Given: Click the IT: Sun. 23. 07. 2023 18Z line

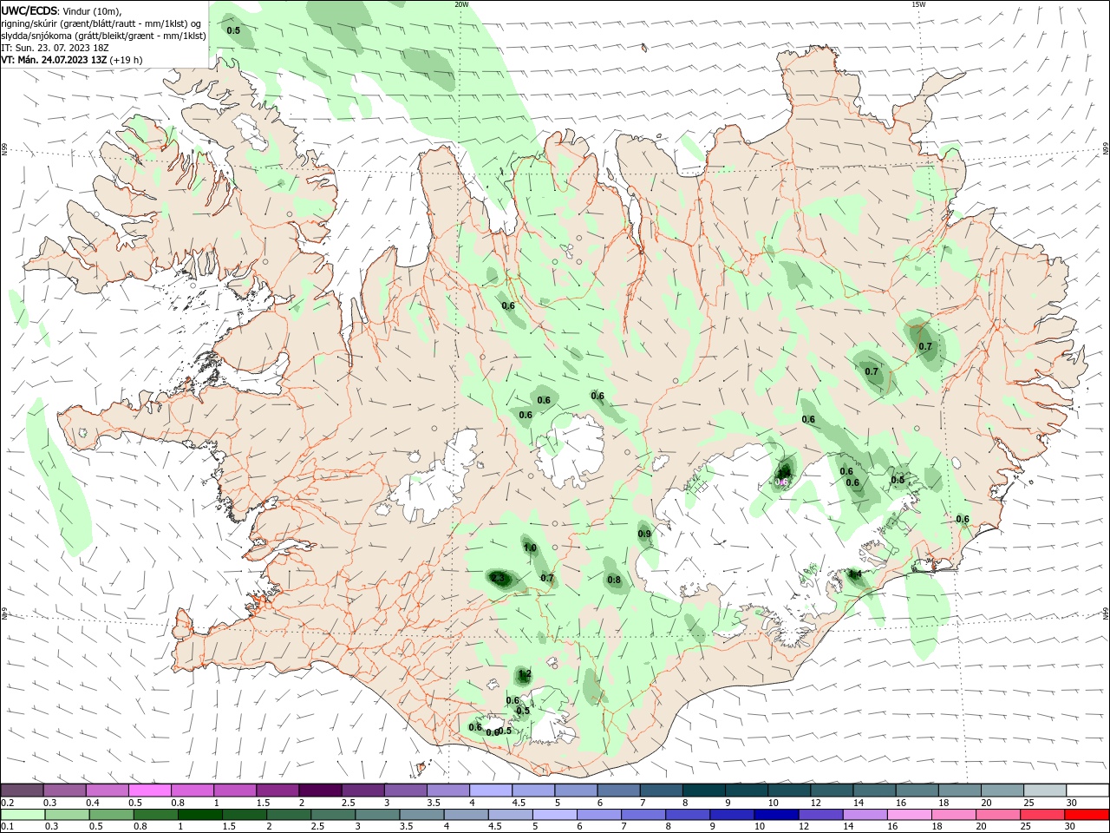Looking at the screenshot, I should coord(53,48).
